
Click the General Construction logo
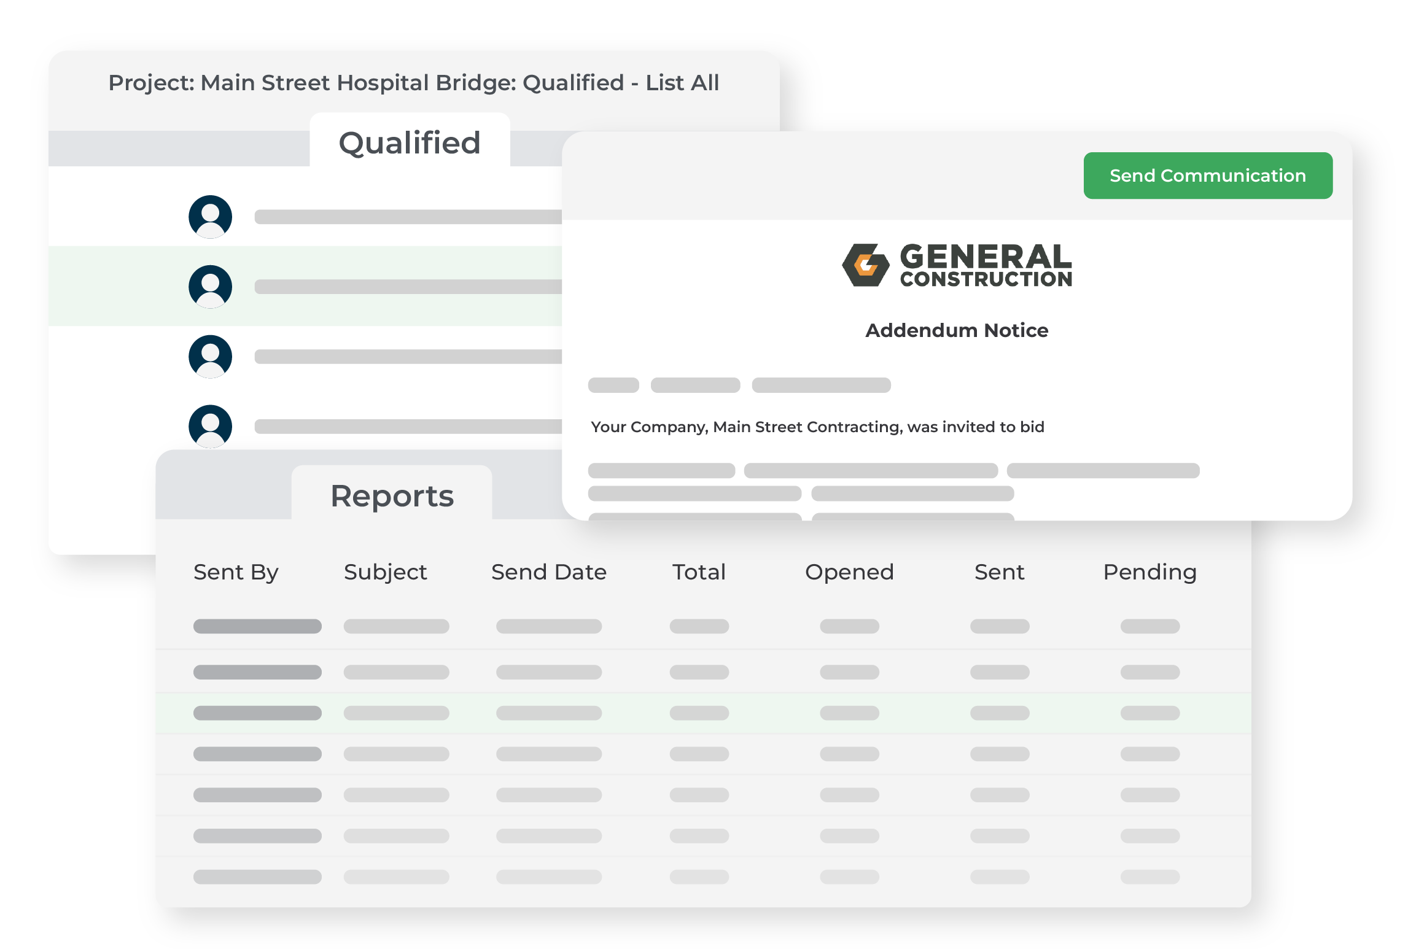957,265
